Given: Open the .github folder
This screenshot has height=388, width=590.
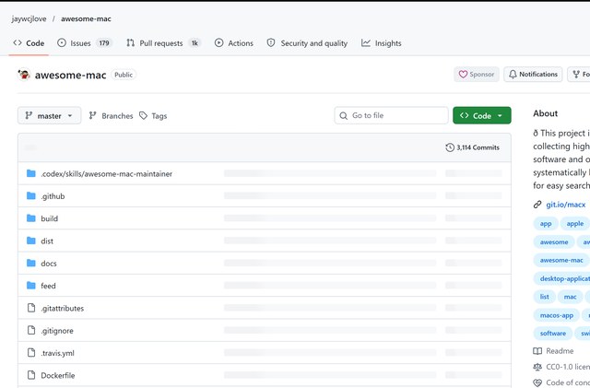Looking at the screenshot, I should [53, 196].
